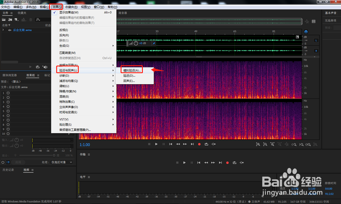The image size is (341, 204).
Task: Open the 滤波与均衡(Q) submenu
Action: coord(84,81)
